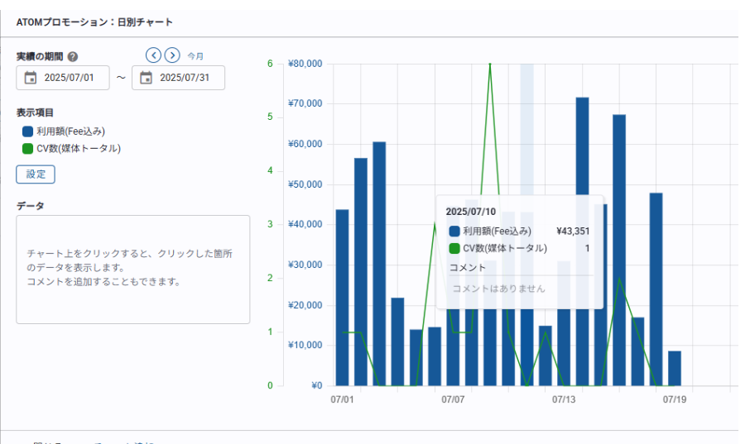Viewport: 750px width, 444px height.
Task: Click コメントはありません text in tooltip
Action: (499, 289)
